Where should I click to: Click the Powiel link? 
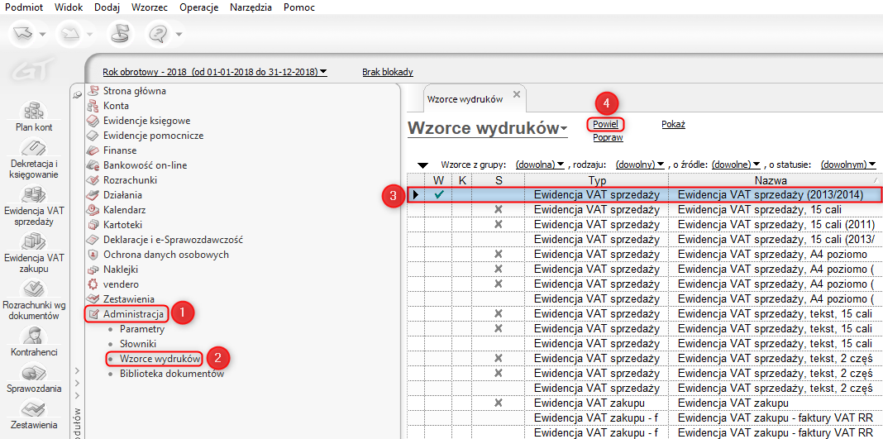(606, 124)
